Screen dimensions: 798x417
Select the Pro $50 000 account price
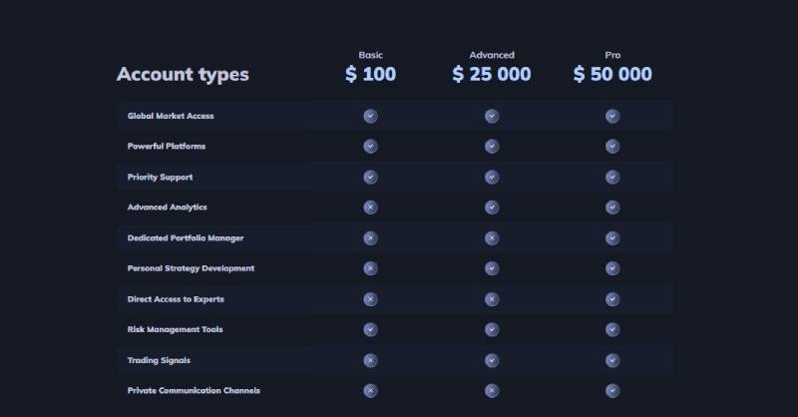click(612, 75)
